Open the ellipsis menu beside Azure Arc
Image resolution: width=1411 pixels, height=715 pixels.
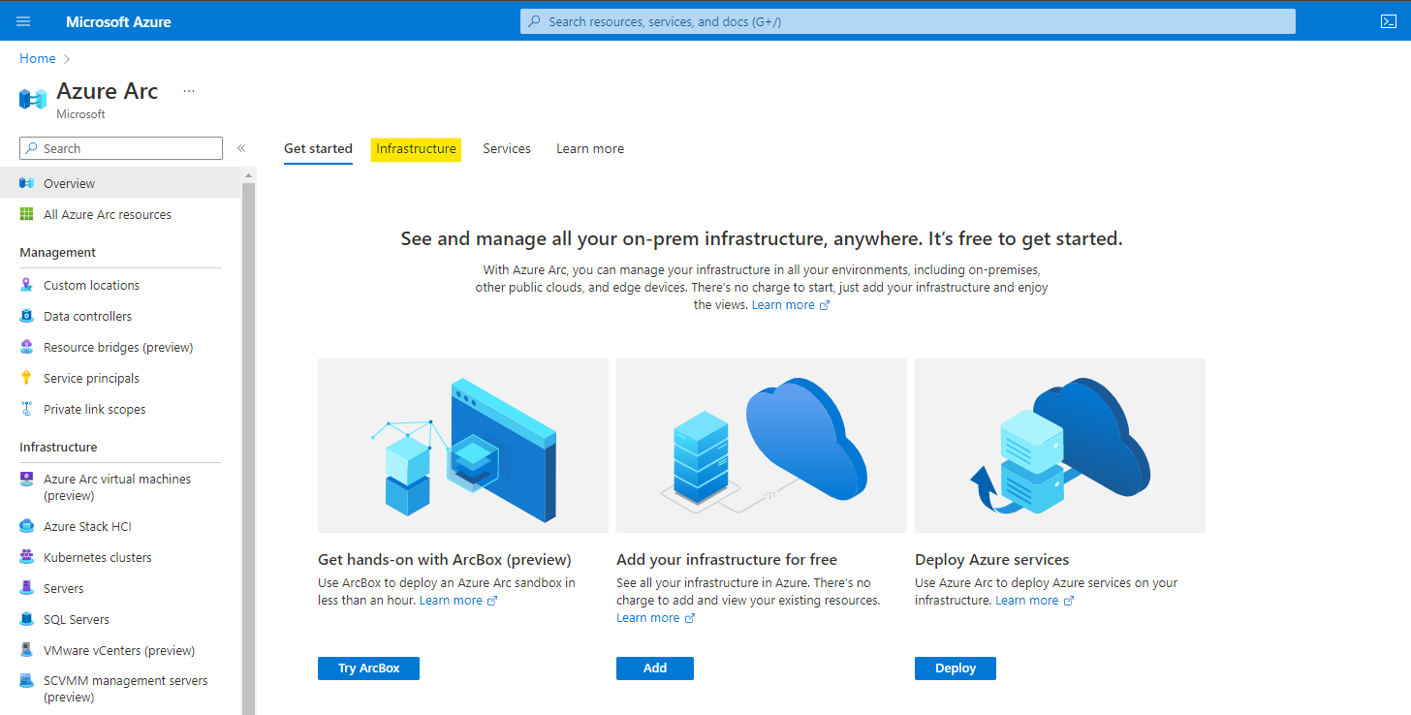click(x=189, y=91)
